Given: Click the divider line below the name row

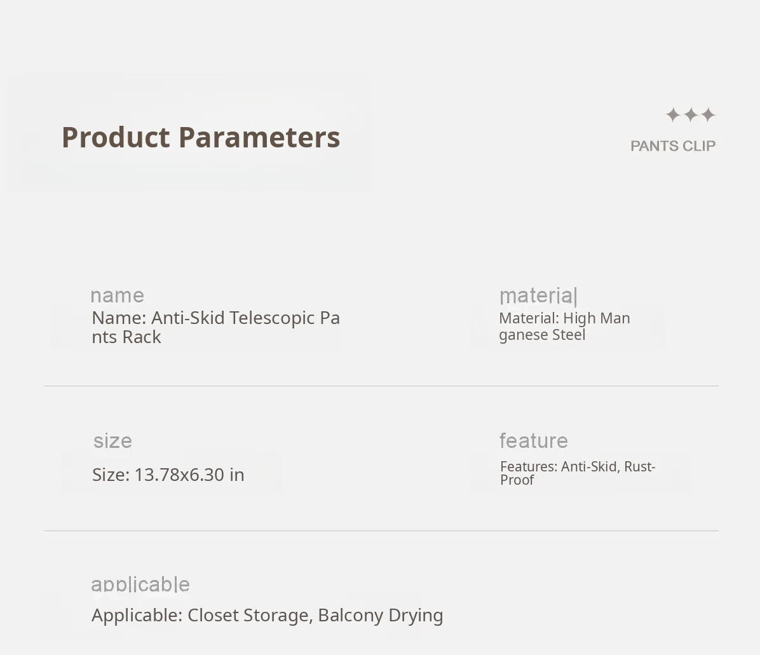Looking at the screenshot, I should pyautogui.click(x=381, y=386).
